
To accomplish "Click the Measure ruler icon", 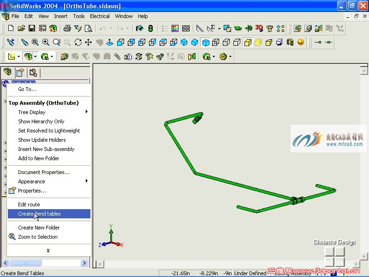I will pos(200,28).
